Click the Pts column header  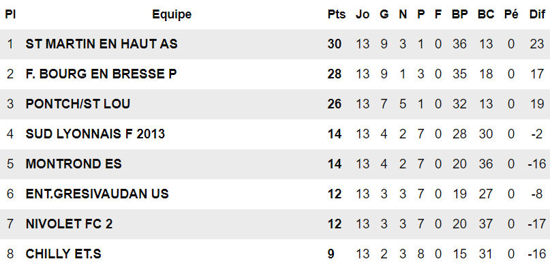point(337,14)
